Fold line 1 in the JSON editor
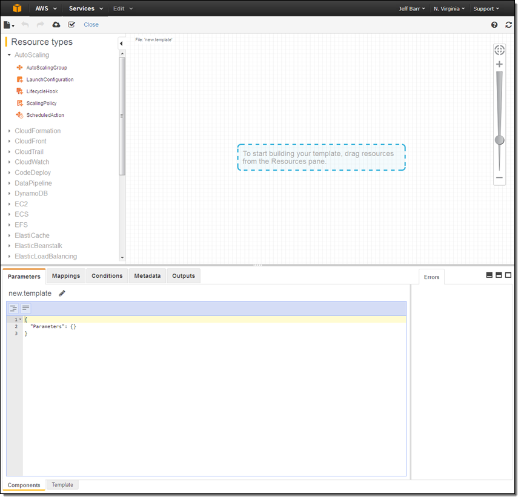Screen dimensions: 521x500 pos(20,320)
